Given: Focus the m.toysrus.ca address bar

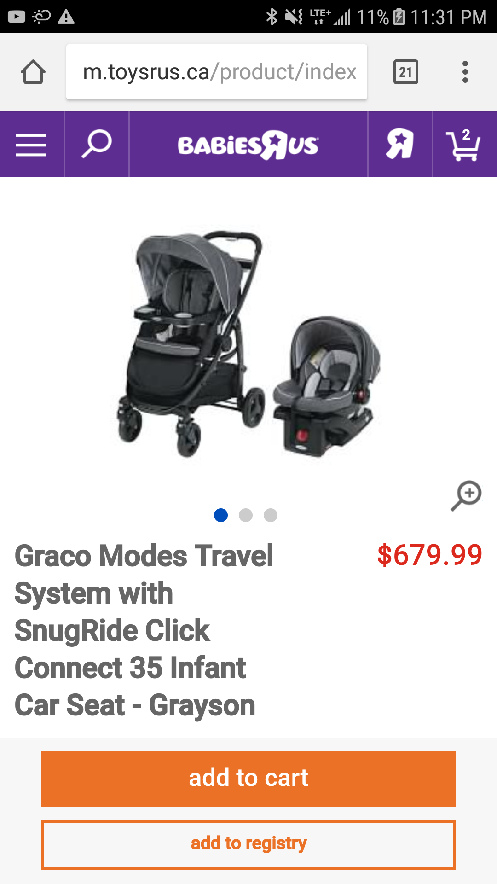Looking at the screenshot, I should [x=217, y=72].
